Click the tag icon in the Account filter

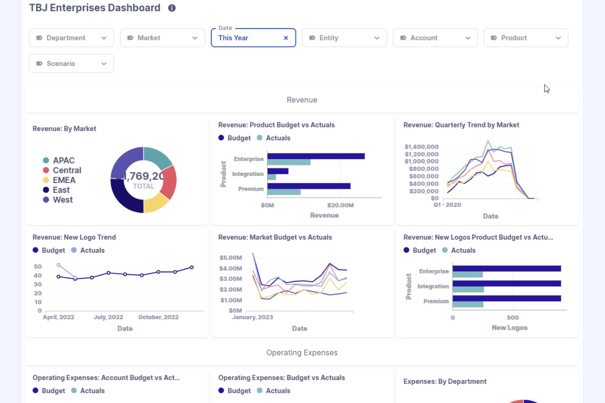[x=403, y=38]
